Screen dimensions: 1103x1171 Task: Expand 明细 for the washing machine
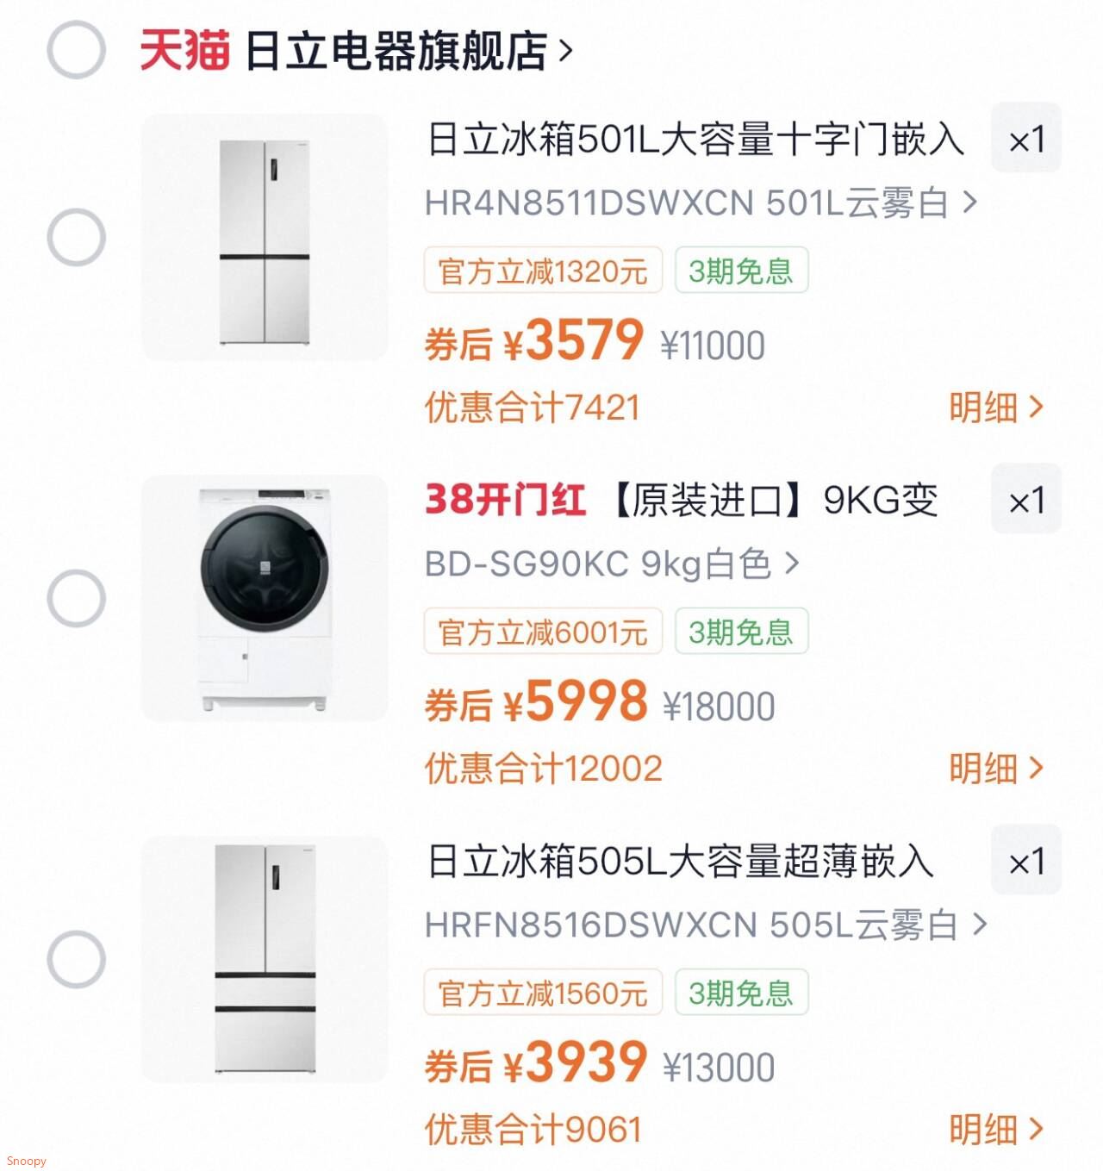[995, 769]
